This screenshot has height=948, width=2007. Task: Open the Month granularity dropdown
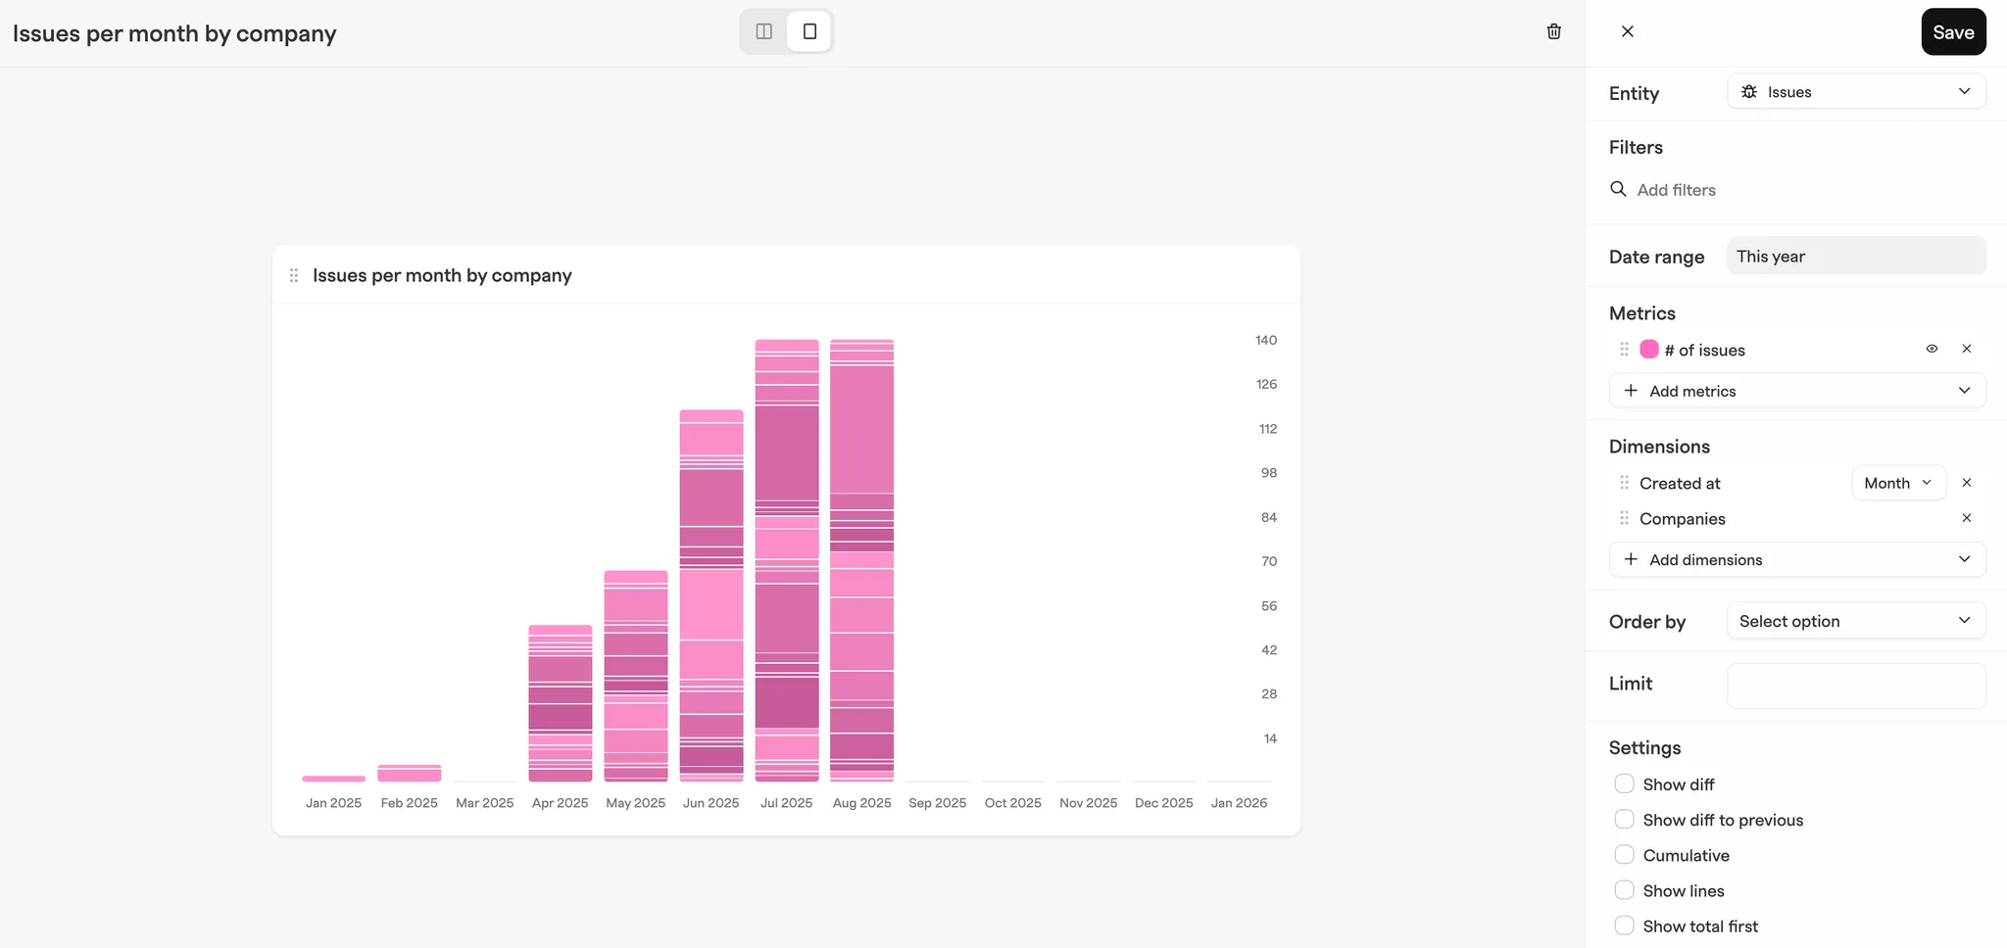coord(1898,483)
